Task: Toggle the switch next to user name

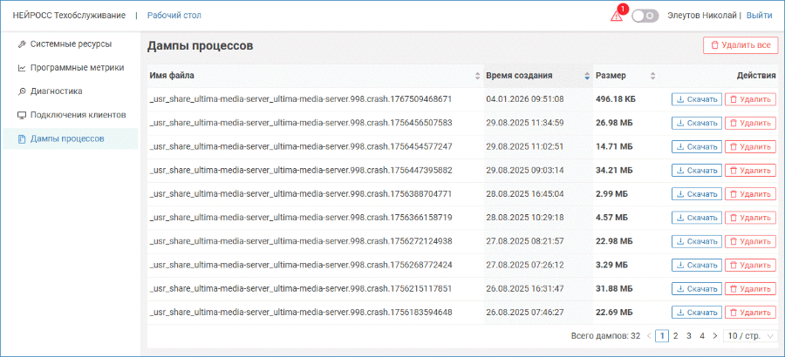Action: pos(645,16)
